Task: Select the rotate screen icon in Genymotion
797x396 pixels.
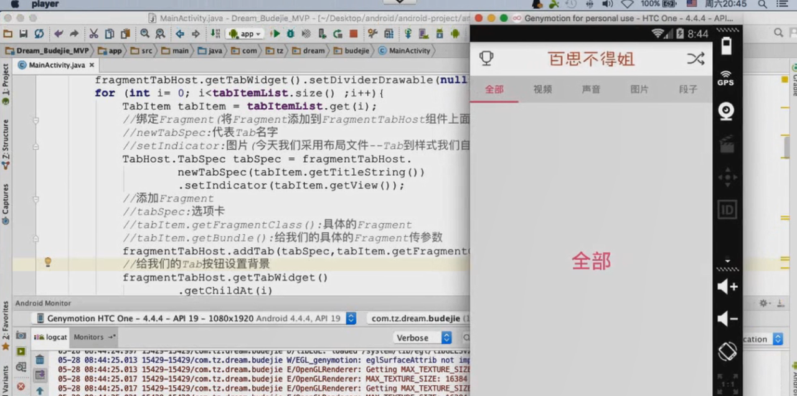Action: 727,351
